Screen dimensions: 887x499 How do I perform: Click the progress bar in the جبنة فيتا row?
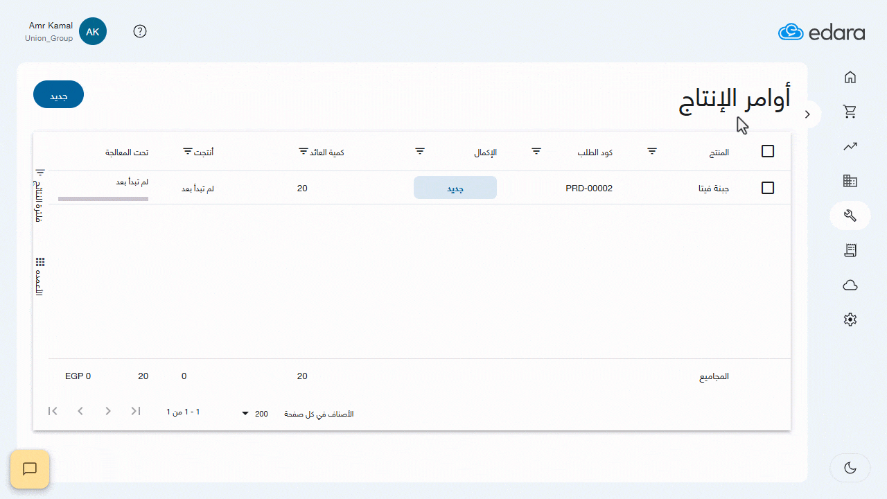[103, 199]
